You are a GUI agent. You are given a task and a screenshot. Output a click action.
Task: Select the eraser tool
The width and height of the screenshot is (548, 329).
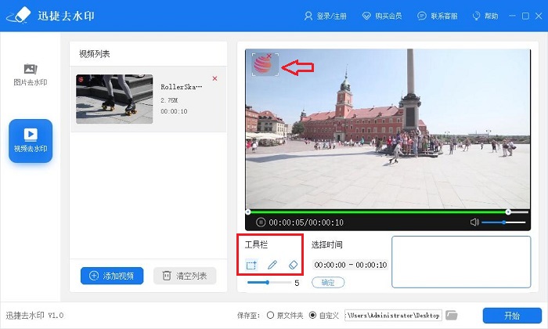[293, 265]
